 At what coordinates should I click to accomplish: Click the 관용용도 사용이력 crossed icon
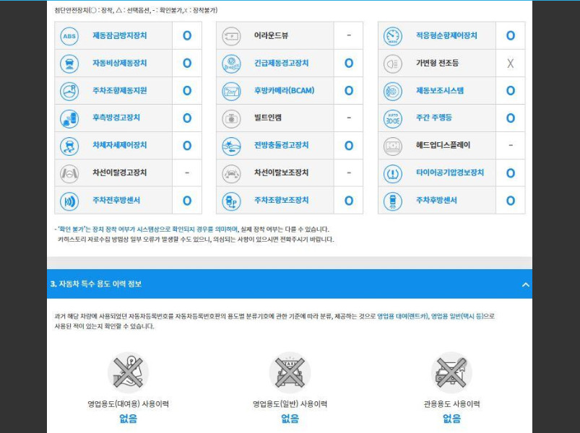(x=451, y=372)
